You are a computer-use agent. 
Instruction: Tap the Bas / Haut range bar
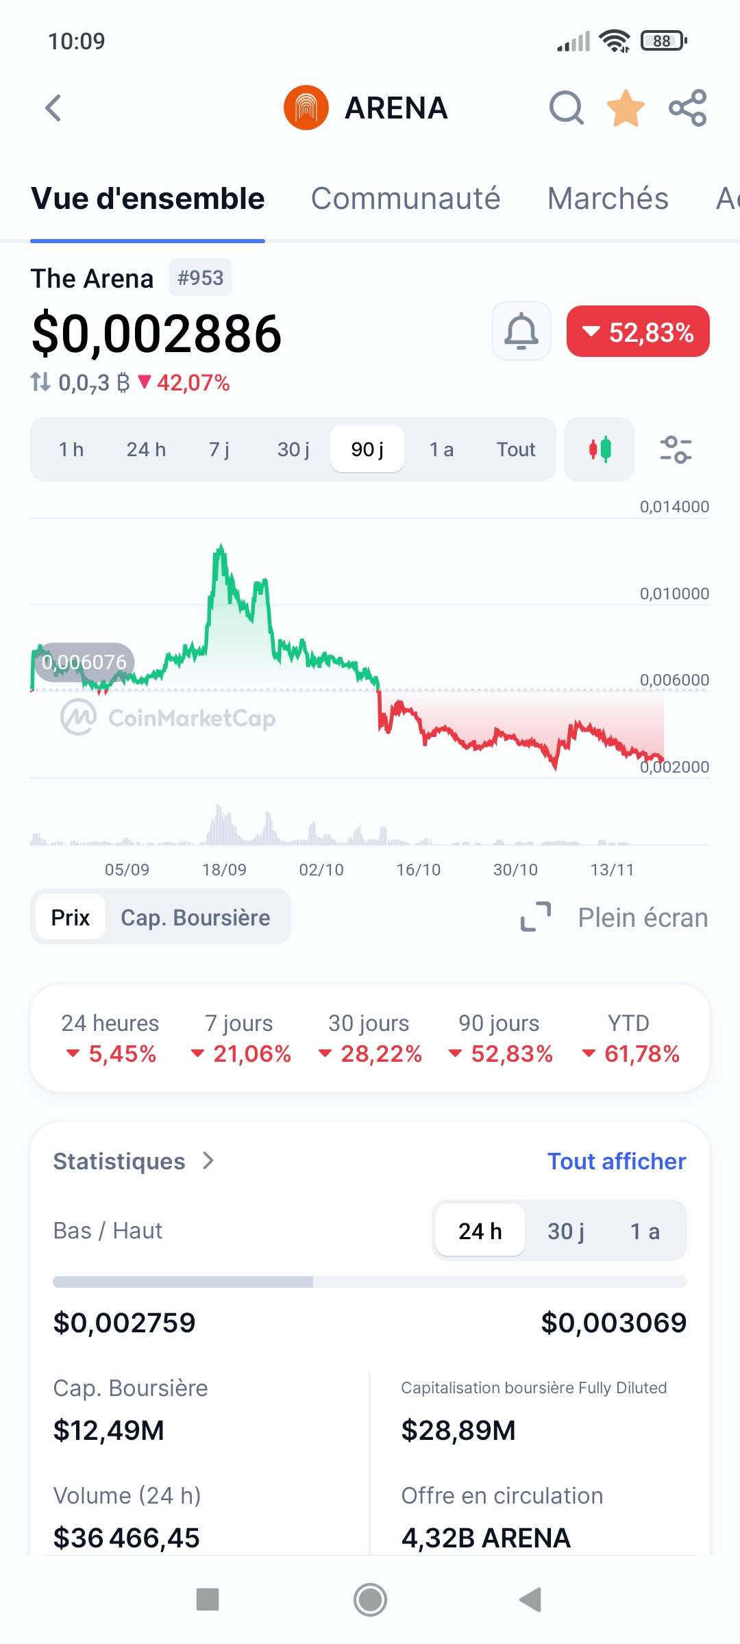click(370, 1282)
